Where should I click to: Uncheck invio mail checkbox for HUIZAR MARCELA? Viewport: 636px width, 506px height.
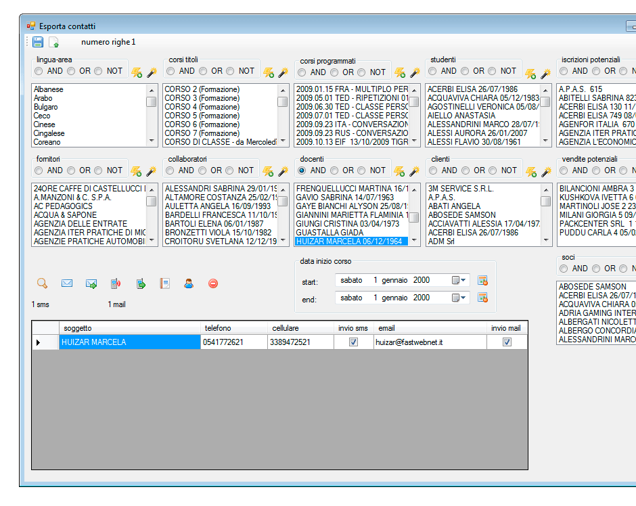click(x=507, y=342)
